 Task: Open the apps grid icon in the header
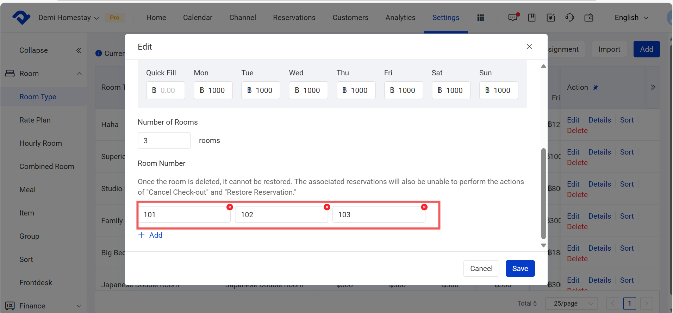tap(480, 18)
